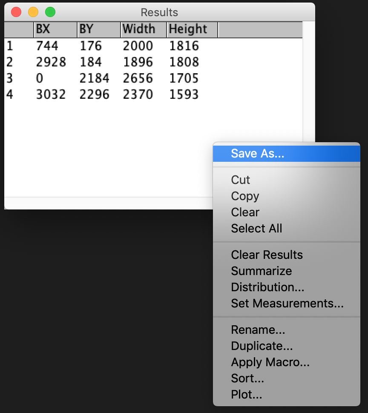Screen dimensions: 368x413
Task: Click the BX column header
Action: 55,29
